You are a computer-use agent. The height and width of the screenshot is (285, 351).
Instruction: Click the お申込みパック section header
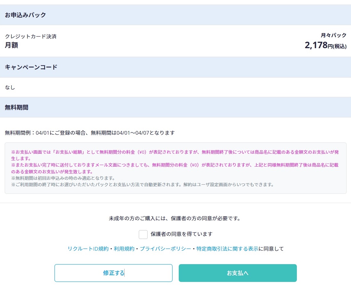(x=175, y=15)
